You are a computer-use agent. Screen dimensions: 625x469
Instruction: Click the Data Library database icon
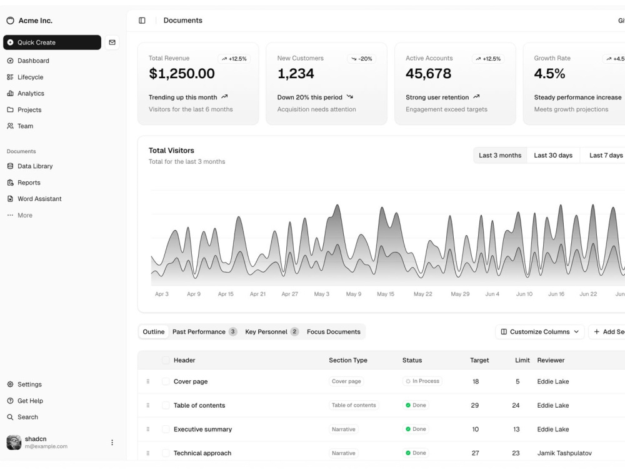point(11,166)
